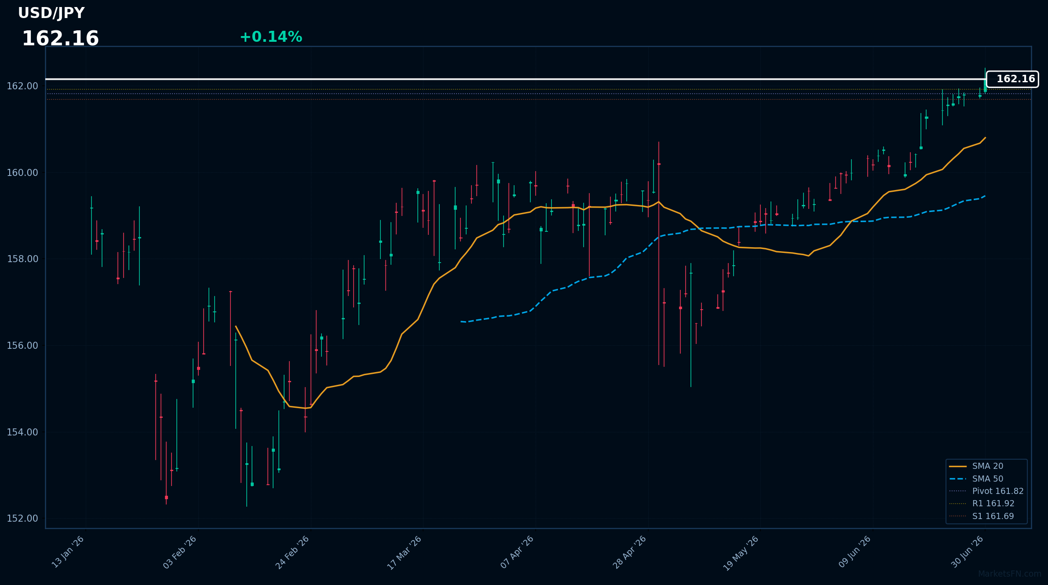
Task: Click the 19 May '26 date label
Action: click(741, 553)
